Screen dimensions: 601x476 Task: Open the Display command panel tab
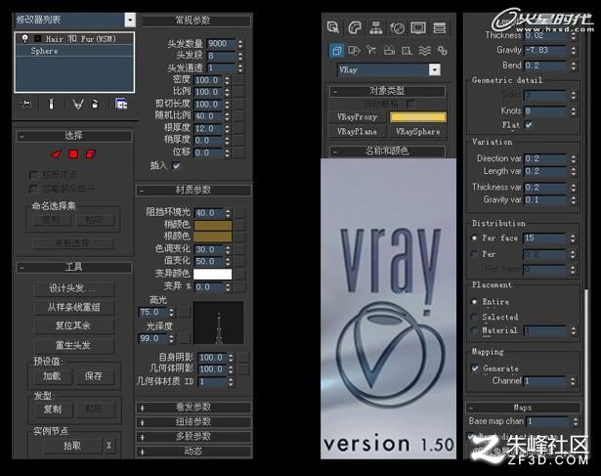point(418,27)
